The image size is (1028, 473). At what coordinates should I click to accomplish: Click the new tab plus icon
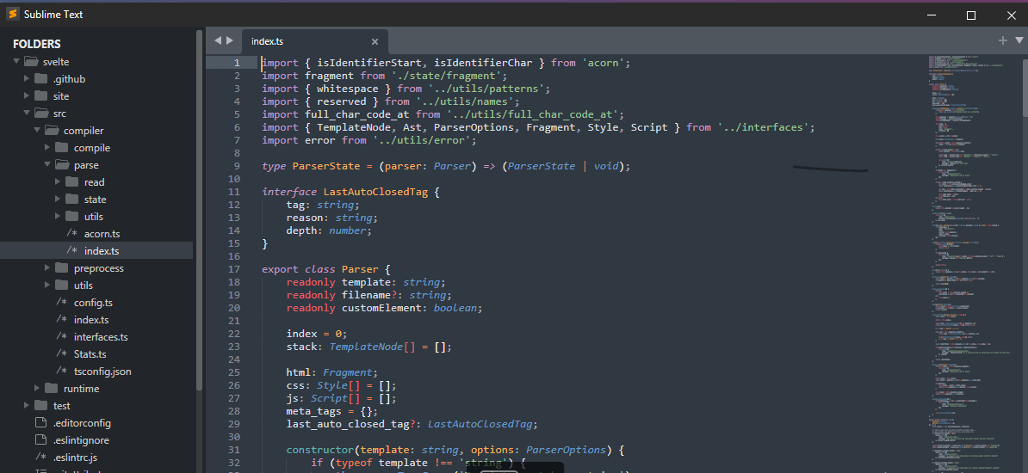[1002, 40]
